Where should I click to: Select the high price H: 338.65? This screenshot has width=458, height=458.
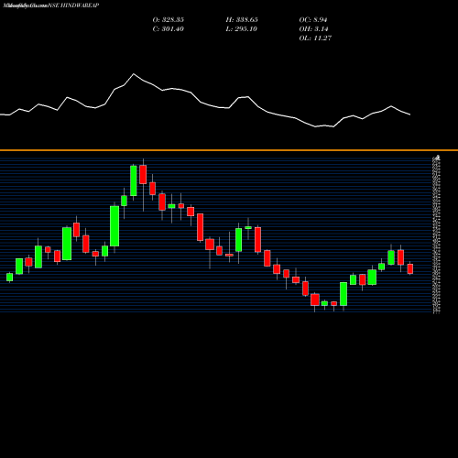(x=242, y=20)
